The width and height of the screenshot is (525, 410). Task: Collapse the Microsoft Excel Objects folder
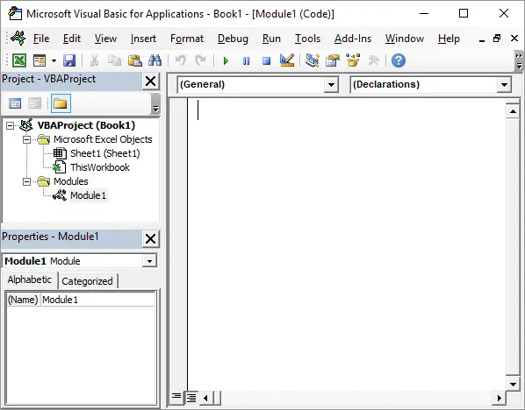coord(27,139)
